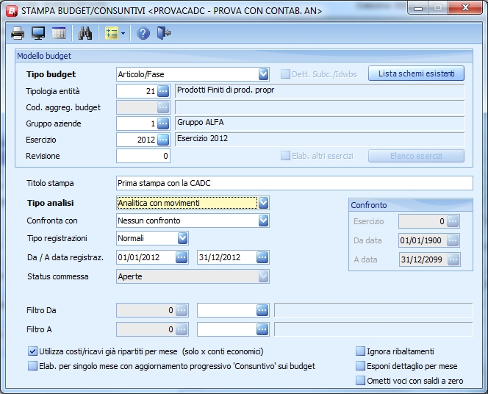Expand the Confronta con dropdown
This screenshot has width=488, height=394.
coord(263,221)
